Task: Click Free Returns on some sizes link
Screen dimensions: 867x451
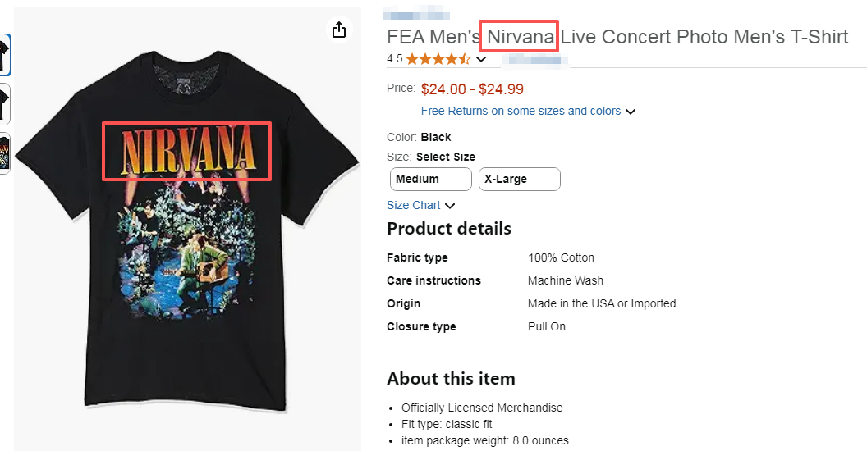Action: (521, 111)
